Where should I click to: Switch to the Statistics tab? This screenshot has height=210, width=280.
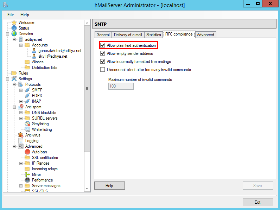tap(154, 34)
